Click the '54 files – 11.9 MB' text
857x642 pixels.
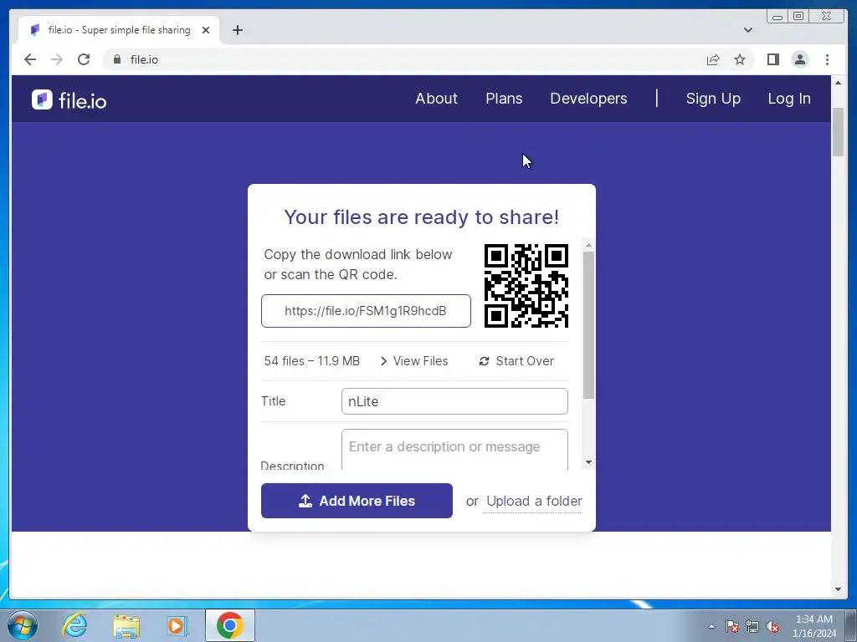[311, 361]
